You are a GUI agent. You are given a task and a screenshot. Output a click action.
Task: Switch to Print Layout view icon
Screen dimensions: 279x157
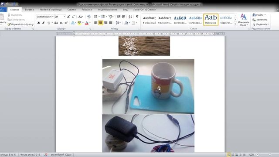(x=228, y=155)
